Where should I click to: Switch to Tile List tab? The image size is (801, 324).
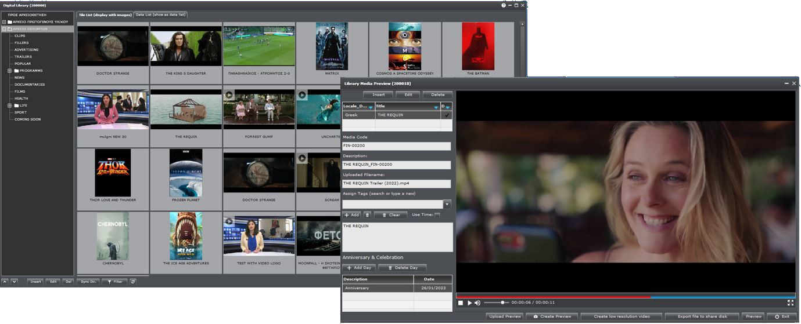[105, 14]
